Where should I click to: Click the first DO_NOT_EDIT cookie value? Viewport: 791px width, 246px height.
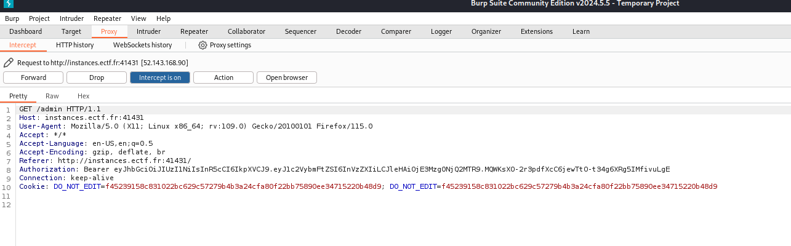click(x=244, y=186)
